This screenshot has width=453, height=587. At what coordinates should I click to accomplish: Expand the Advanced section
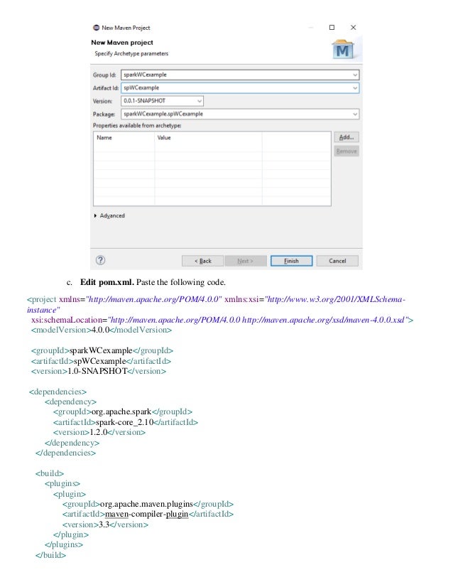click(x=109, y=215)
